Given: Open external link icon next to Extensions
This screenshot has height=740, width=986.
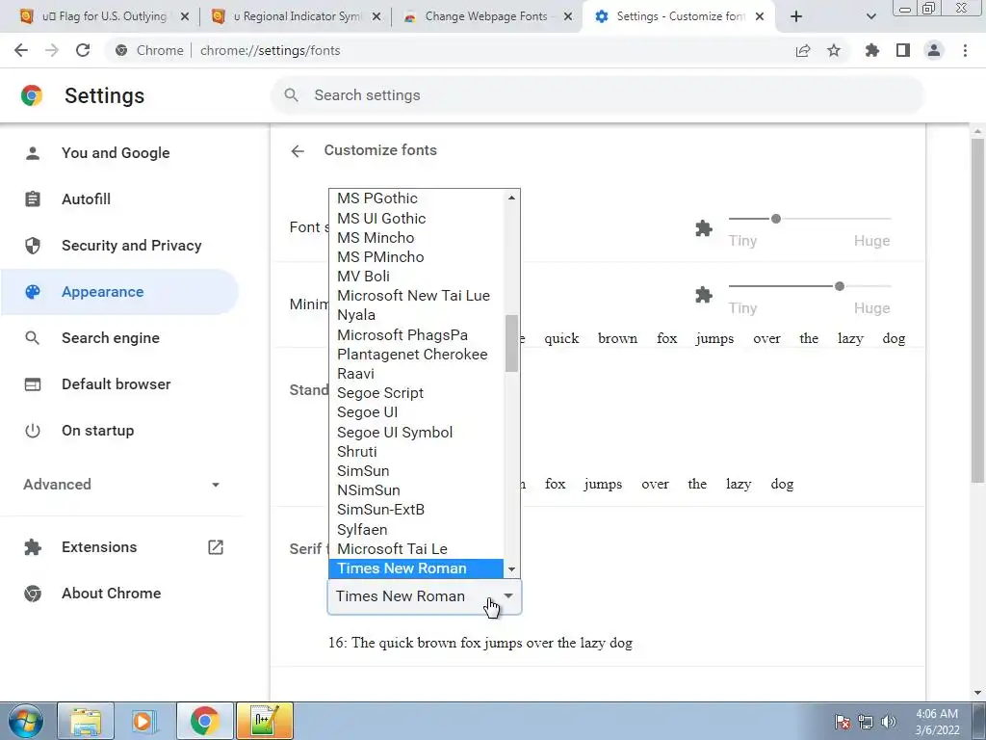Looking at the screenshot, I should (x=216, y=547).
